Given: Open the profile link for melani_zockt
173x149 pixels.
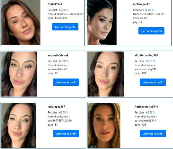Looking at the screenshot, I should pyautogui.click(x=151, y=31).
